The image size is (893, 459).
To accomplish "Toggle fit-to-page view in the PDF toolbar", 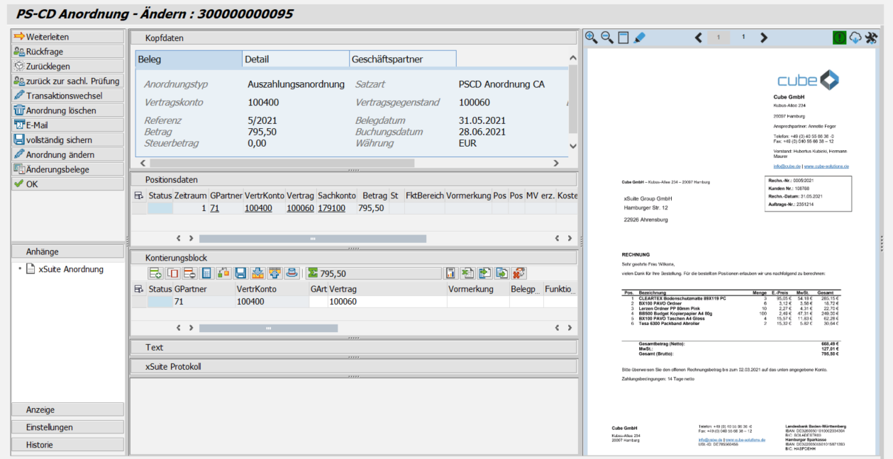I will point(622,37).
